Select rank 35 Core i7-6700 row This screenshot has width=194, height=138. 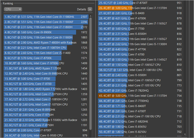pos(140,54)
